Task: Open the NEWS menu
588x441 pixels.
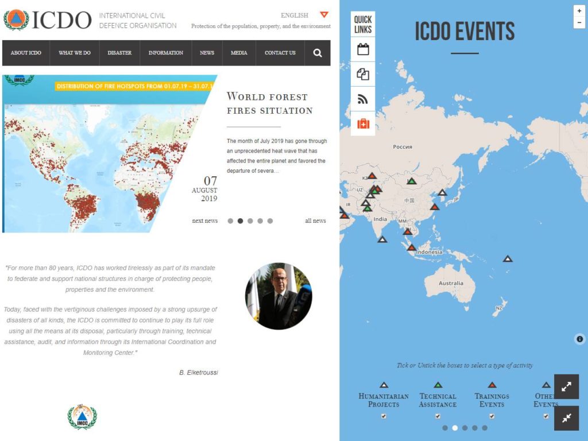Action: pyautogui.click(x=207, y=53)
